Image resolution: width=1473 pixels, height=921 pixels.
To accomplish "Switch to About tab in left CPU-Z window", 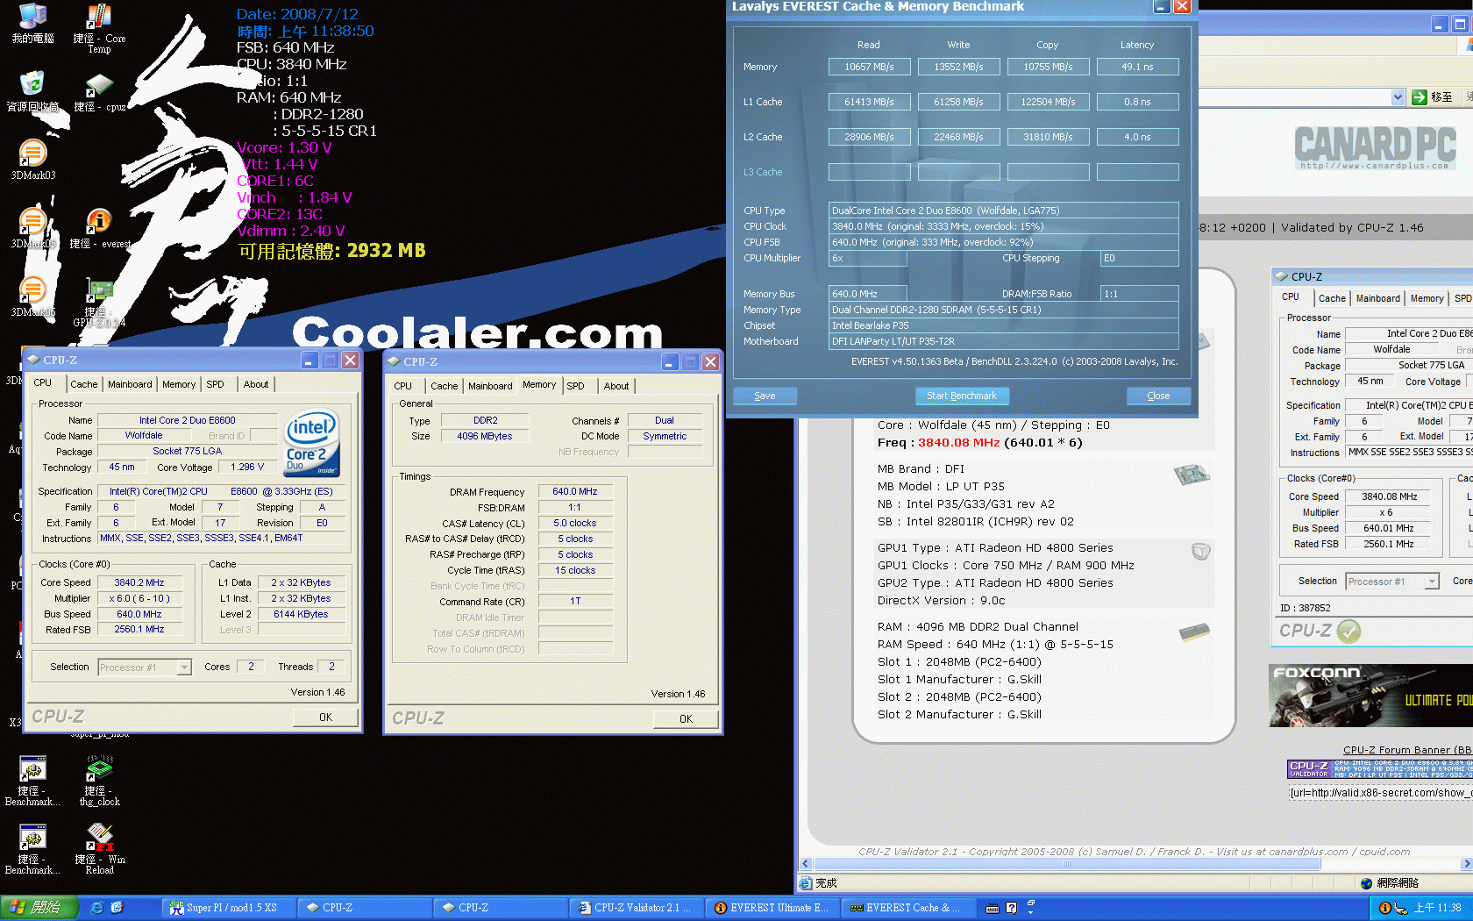I will (x=256, y=384).
